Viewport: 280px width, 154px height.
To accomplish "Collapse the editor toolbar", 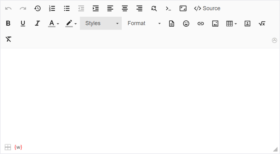I will click(x=274, y=40).
